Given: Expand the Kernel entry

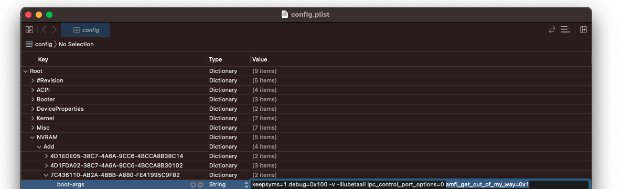Looking at the screenshot, I should (33, 118).
